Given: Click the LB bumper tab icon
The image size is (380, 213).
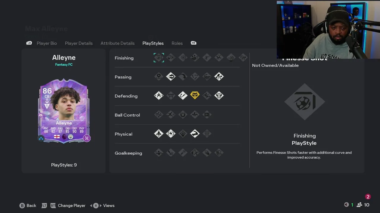Looking at the screenshot, I should tap(29, 43).
